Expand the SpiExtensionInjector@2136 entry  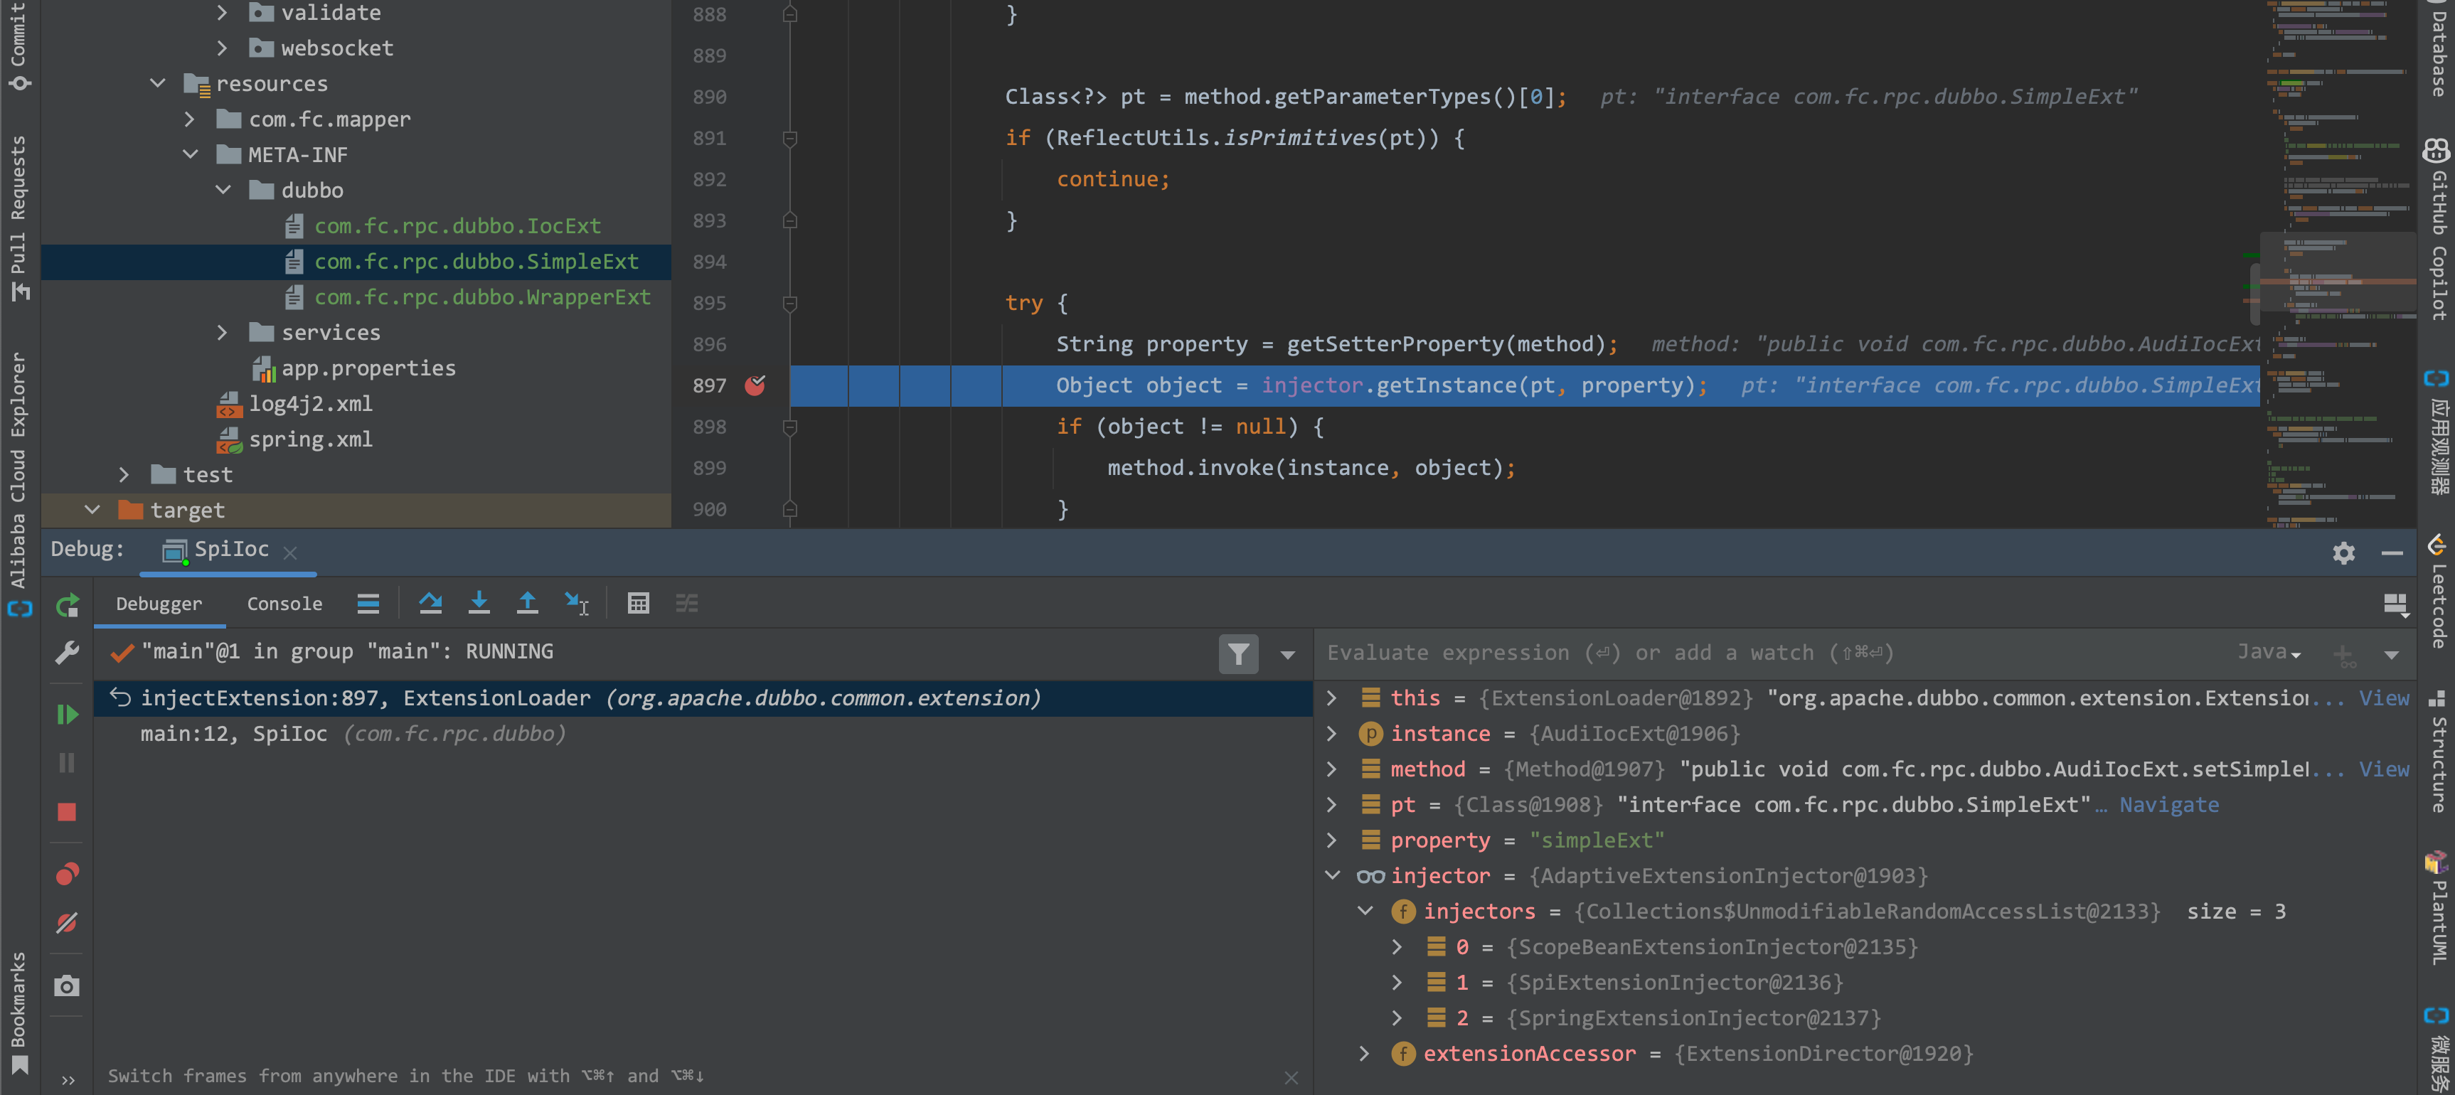tap(1397, 983)
